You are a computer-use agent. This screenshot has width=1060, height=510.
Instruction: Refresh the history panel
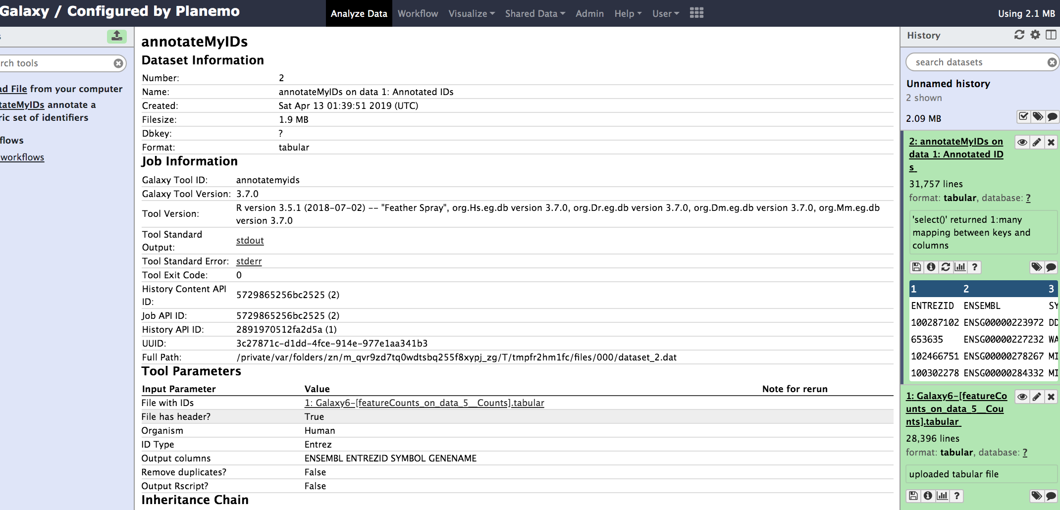pyautogui.click(x=1018, y=35)
